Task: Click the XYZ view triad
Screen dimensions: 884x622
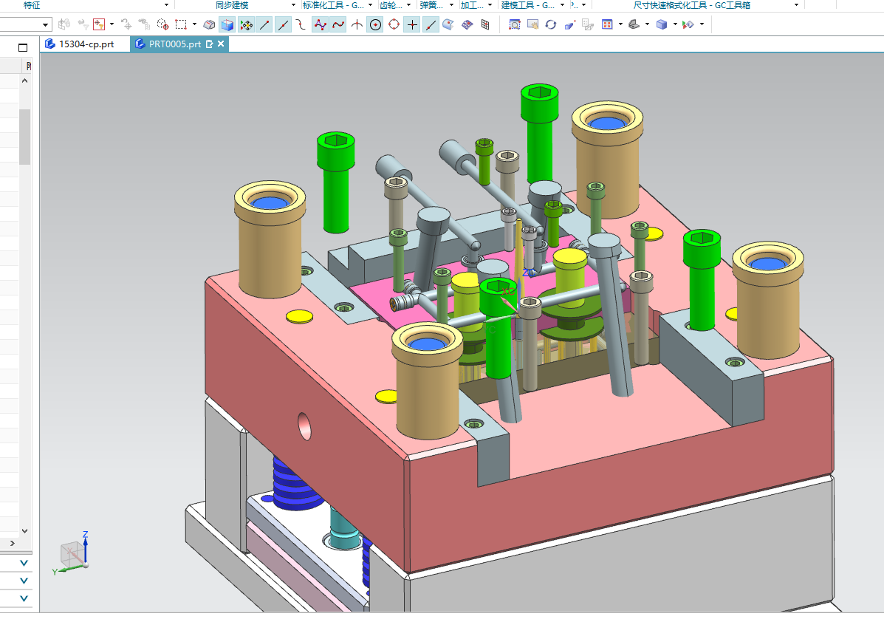Action: tap(72, 553)
